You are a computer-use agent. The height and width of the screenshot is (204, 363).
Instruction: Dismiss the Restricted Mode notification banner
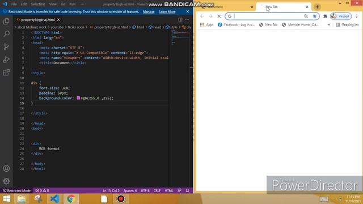pos(188,11)
